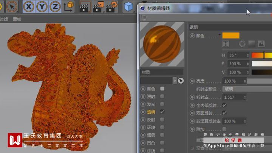The height and width of the screenshot is (153, 272).
Task: Click the hue gradient slider
Action: coord(262,55)
